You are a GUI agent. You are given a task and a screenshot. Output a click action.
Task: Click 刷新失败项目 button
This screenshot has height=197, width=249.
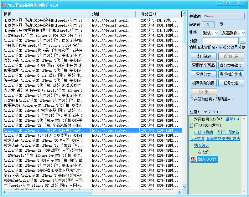[x=203, y=83]
